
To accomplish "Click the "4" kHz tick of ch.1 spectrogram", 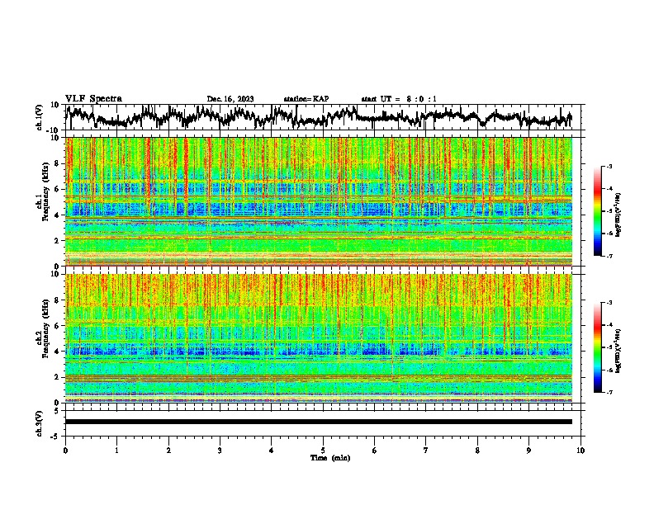I will click(58, 215).
